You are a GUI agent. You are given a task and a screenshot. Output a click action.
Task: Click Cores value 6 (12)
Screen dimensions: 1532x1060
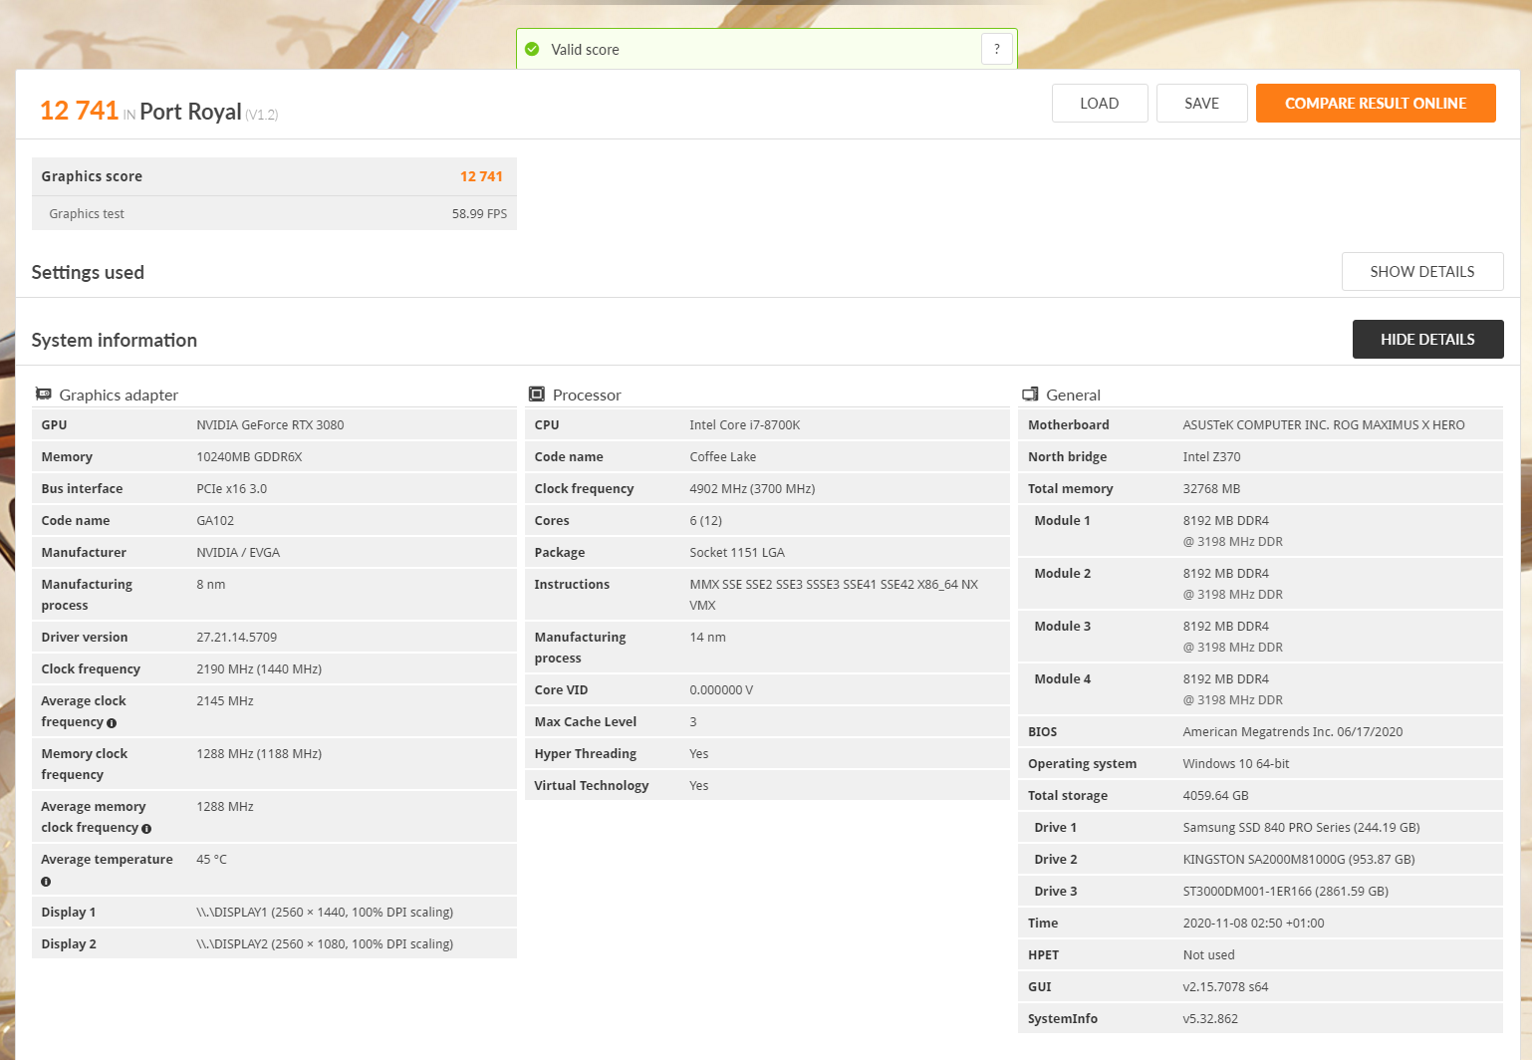pyautogui.click(x=706, y=520)
